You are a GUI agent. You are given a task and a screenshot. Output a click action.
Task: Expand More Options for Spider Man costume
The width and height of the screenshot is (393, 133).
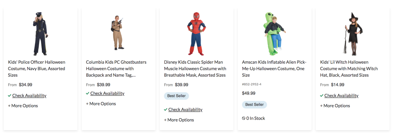pyautogui.click(x=179, y=120)
